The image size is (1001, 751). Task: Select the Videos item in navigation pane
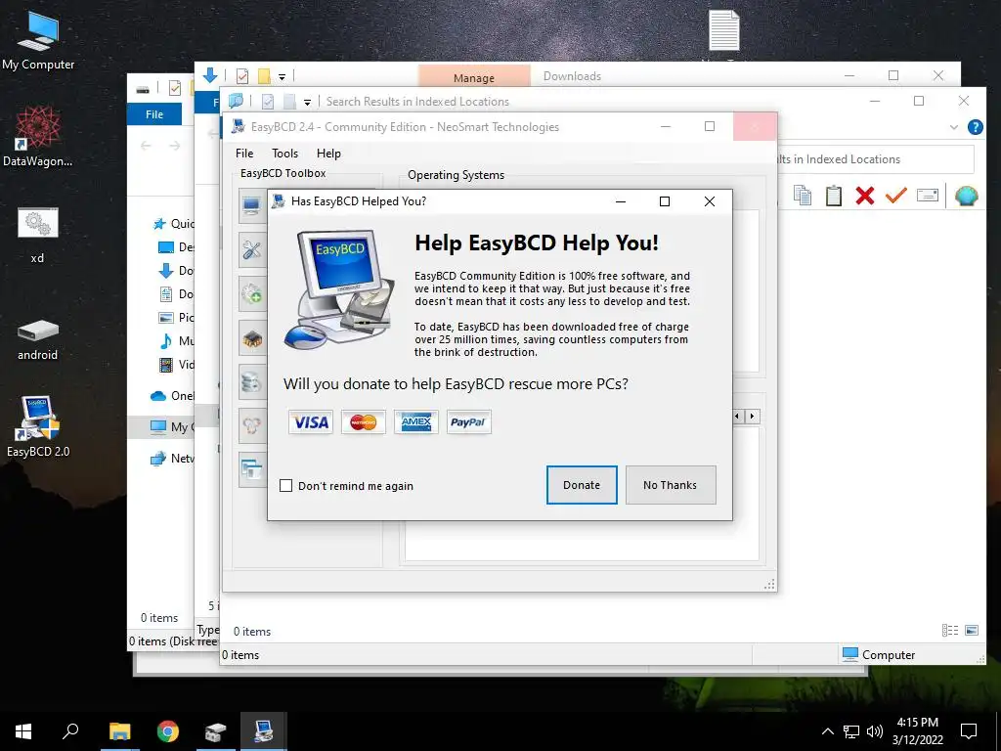pyautogui.click(x=176, y=365)
